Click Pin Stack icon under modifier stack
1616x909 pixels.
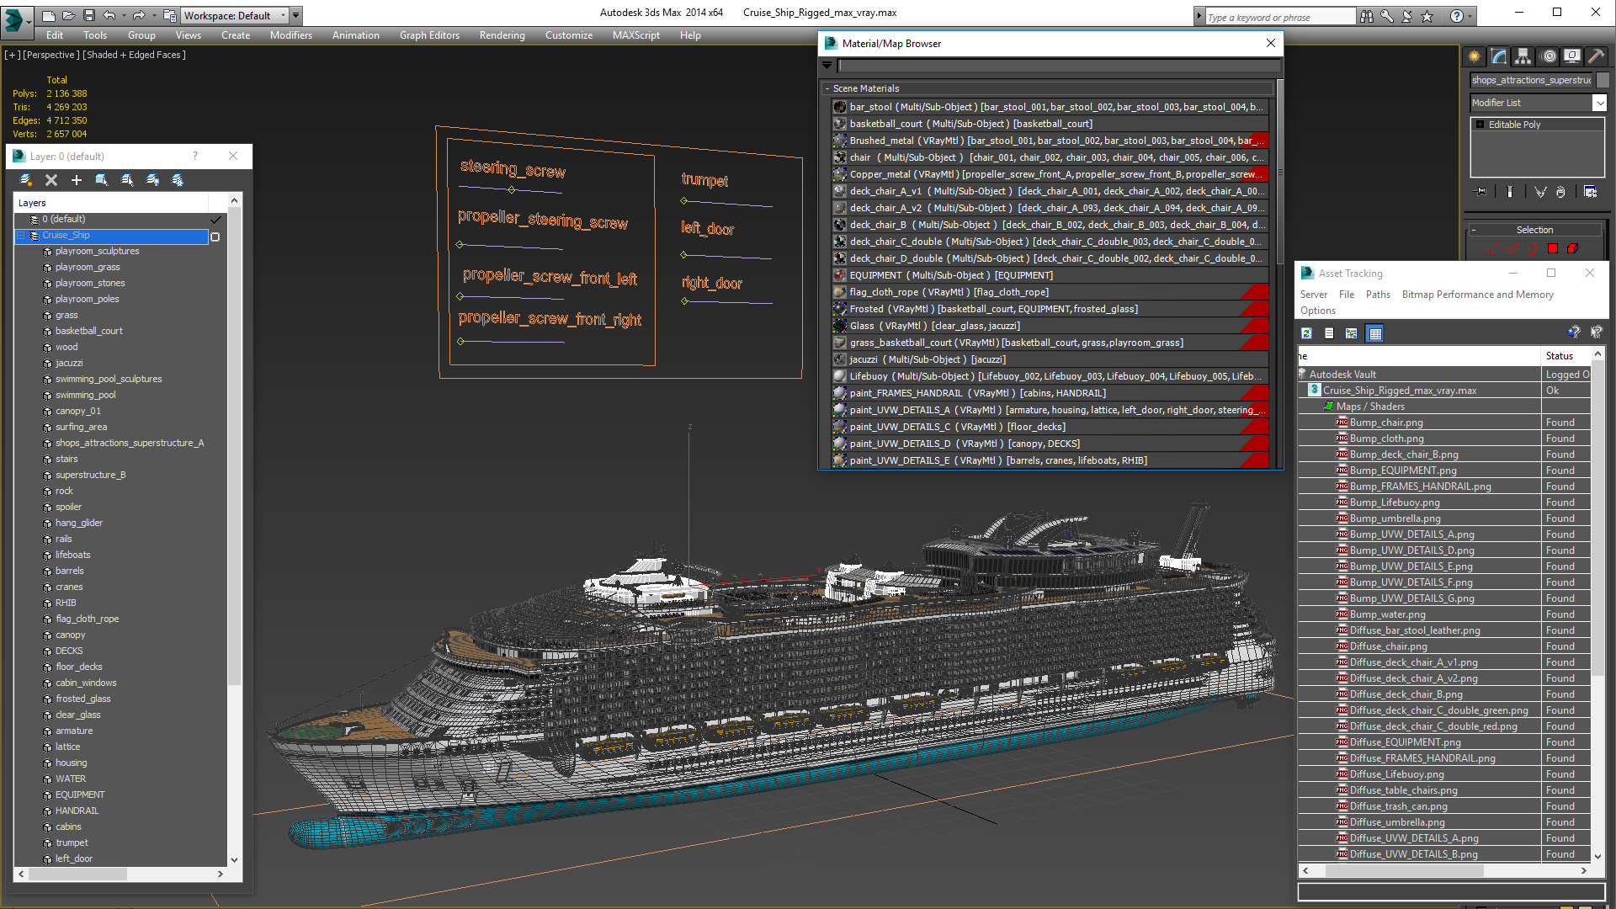[x=1481, y=192]
